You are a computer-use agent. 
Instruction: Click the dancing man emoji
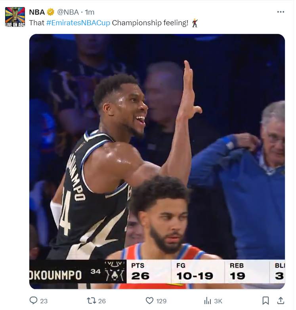195,23
